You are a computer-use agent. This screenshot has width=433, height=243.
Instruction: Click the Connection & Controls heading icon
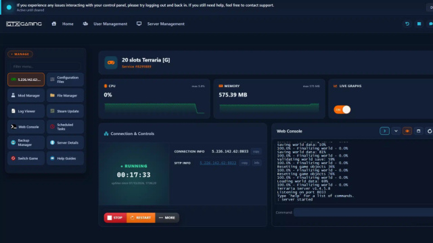coord(106,134)
